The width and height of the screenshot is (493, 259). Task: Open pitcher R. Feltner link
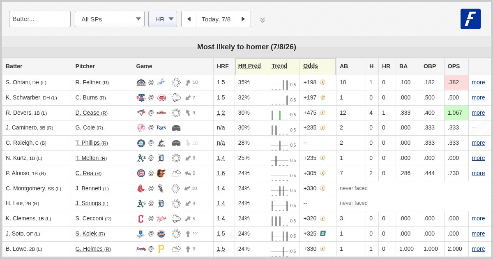[92, 82]
